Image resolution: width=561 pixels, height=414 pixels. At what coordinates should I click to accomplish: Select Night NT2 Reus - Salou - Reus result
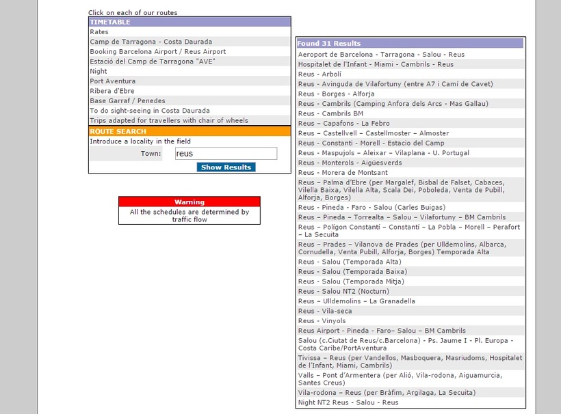348,402
